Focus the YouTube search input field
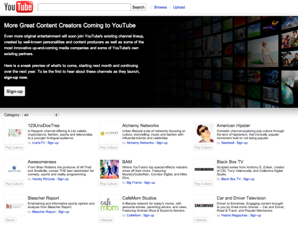The height and width of the screenshot is (227, 298). point(84,7)
